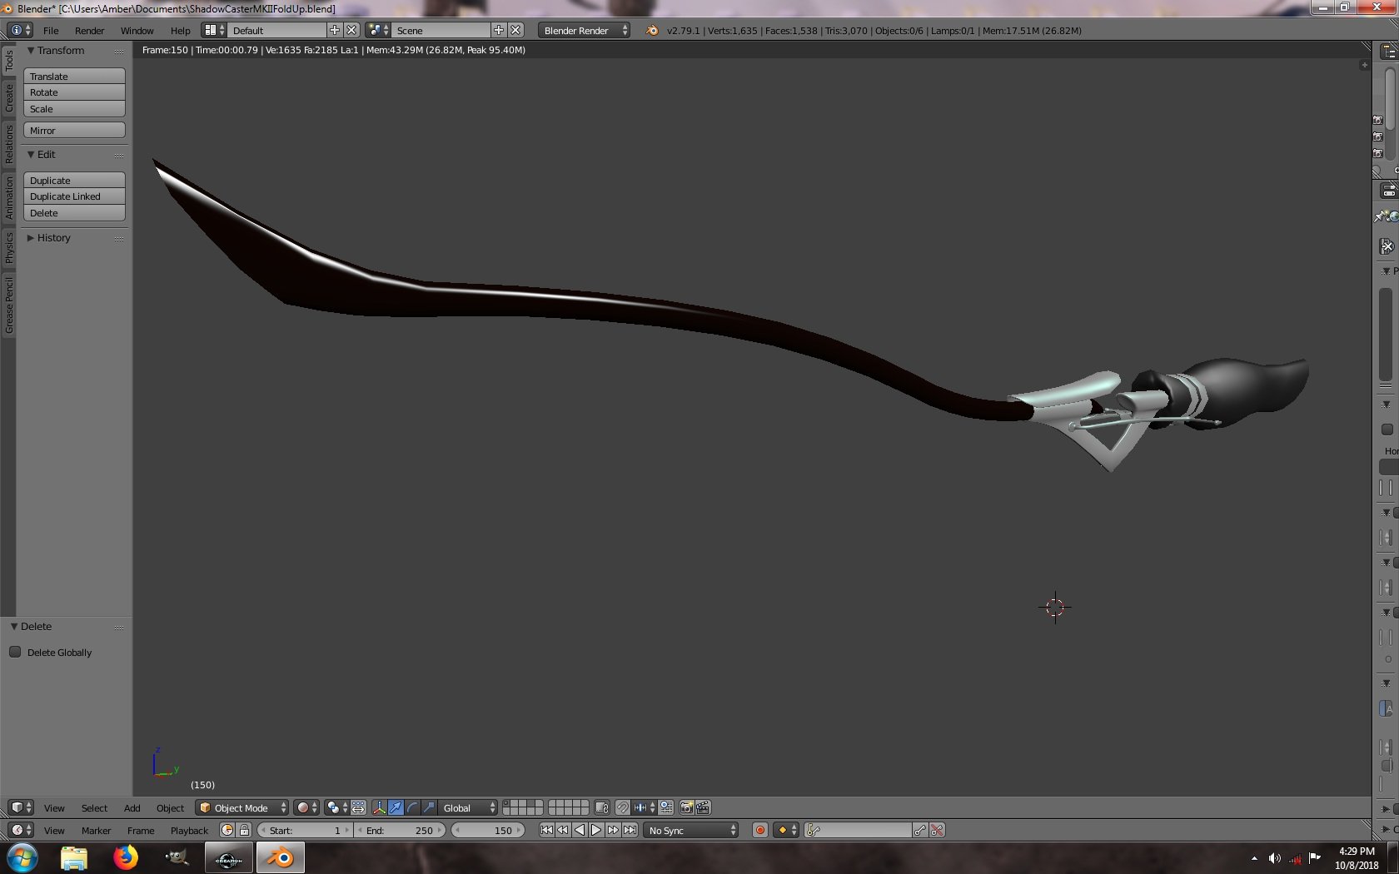This screenshot has width=1399, height=874.
Task: Toggle lock camera and layers icon
Action: (602, 807)
